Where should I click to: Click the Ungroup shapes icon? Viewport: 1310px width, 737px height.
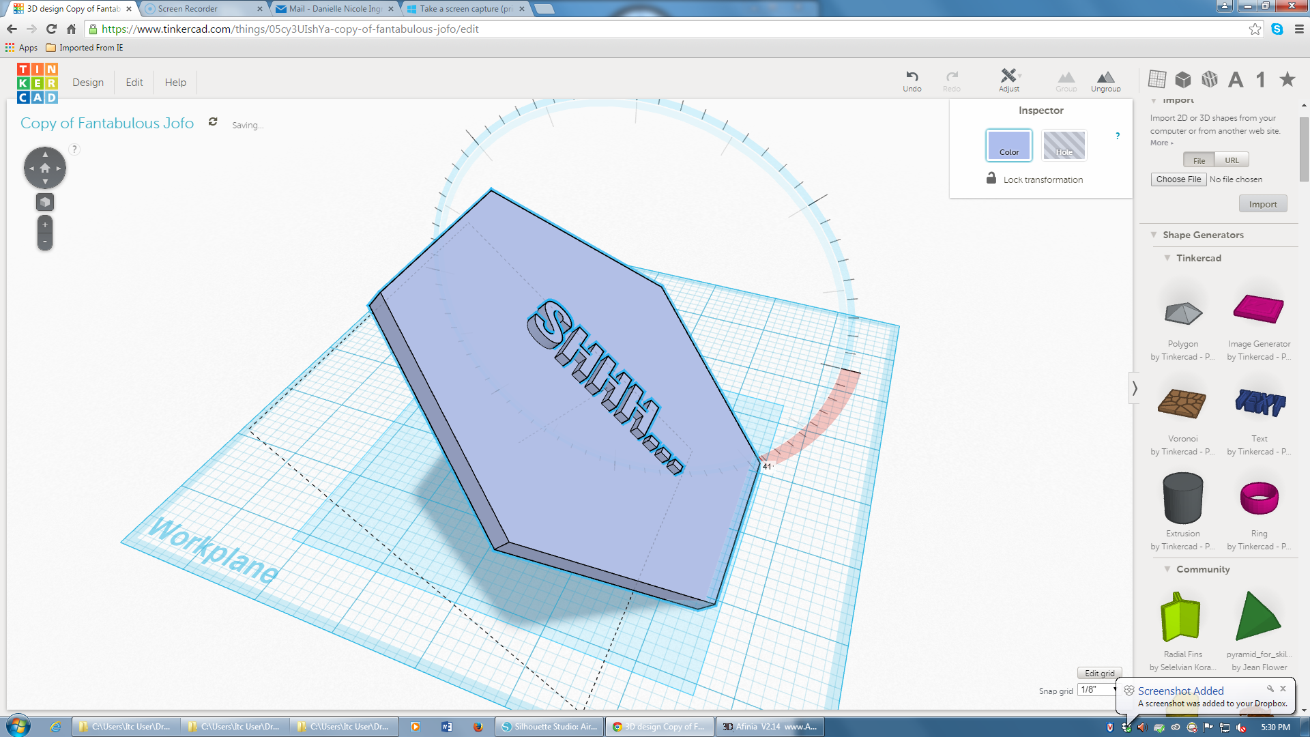tap(1105, 77)
